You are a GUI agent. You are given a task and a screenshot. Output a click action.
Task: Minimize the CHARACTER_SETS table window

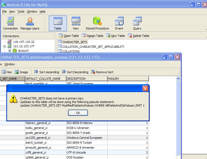pyautogui.click(x=164, y=57)
